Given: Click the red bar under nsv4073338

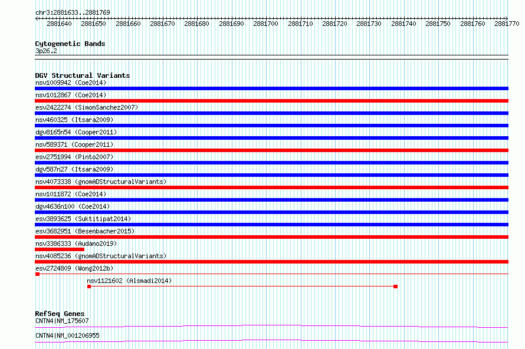Looking at the screenshot, I should pyautogui.click(x=271, y=187).
